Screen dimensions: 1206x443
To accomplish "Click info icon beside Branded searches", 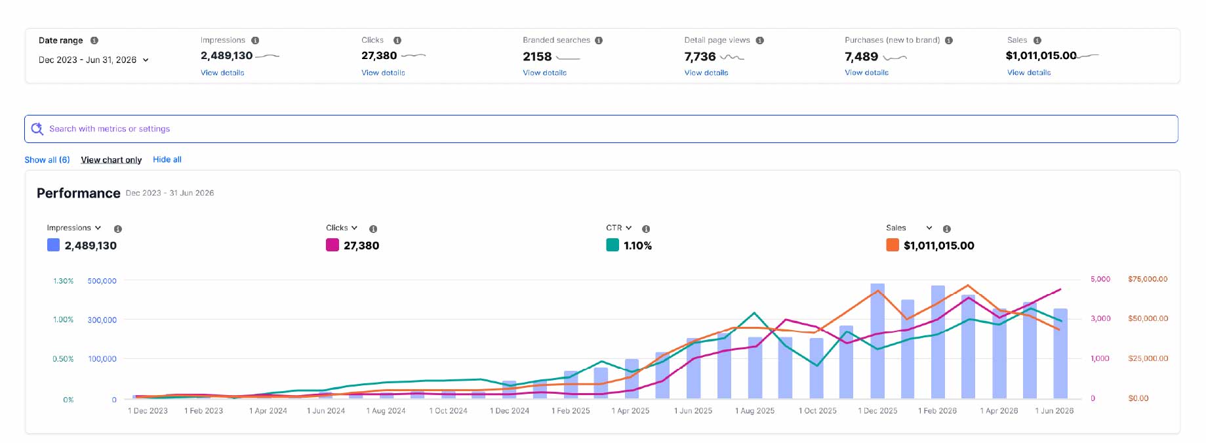I will click(x=599, y=40).
